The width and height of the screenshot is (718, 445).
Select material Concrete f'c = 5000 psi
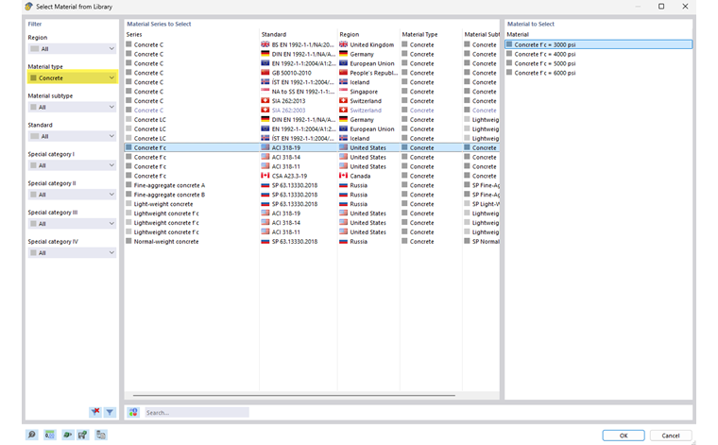point(598,63)
